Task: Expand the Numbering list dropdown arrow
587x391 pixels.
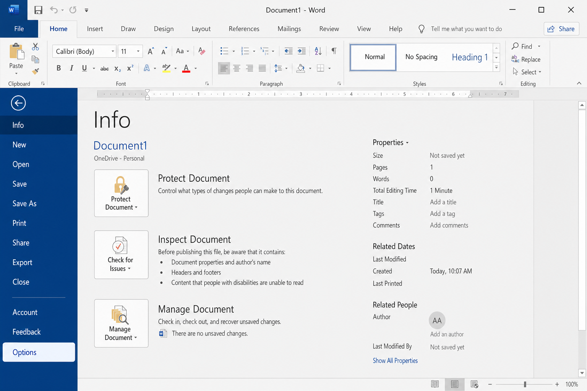Action: pos(254,51)
